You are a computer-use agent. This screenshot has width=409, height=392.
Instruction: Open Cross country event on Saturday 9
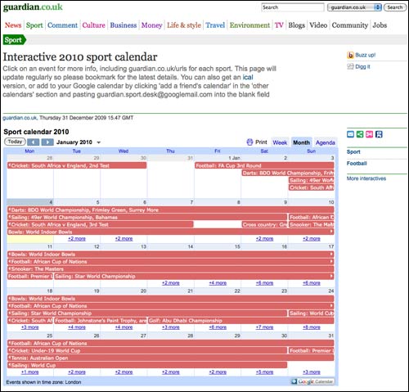(264, 224)
